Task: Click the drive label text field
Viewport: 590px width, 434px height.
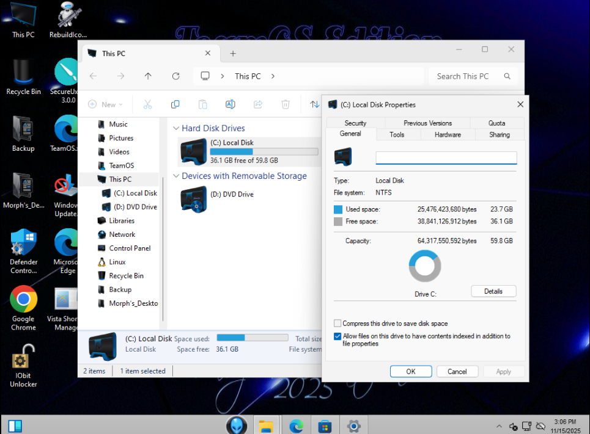Action: pos(446,158)
